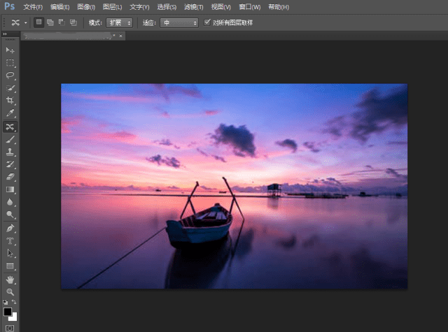
Task: Select the Rectangle shape tool
Action: pyautogui.click(x=10, y=266)
